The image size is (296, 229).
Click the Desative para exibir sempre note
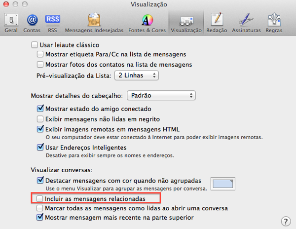[110, 155]
